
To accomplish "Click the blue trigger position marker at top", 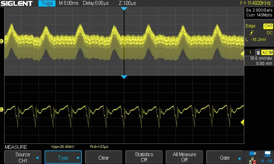I will point(124,9).
